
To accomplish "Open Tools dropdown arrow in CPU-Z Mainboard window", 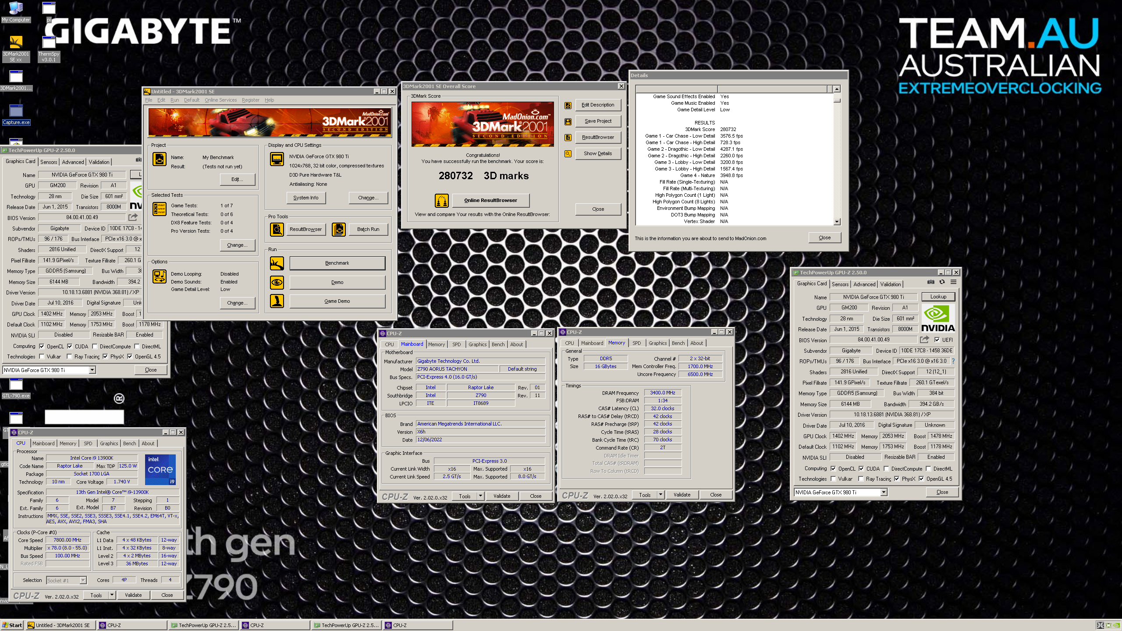I will pyautogui.click(x=481, y=496).
